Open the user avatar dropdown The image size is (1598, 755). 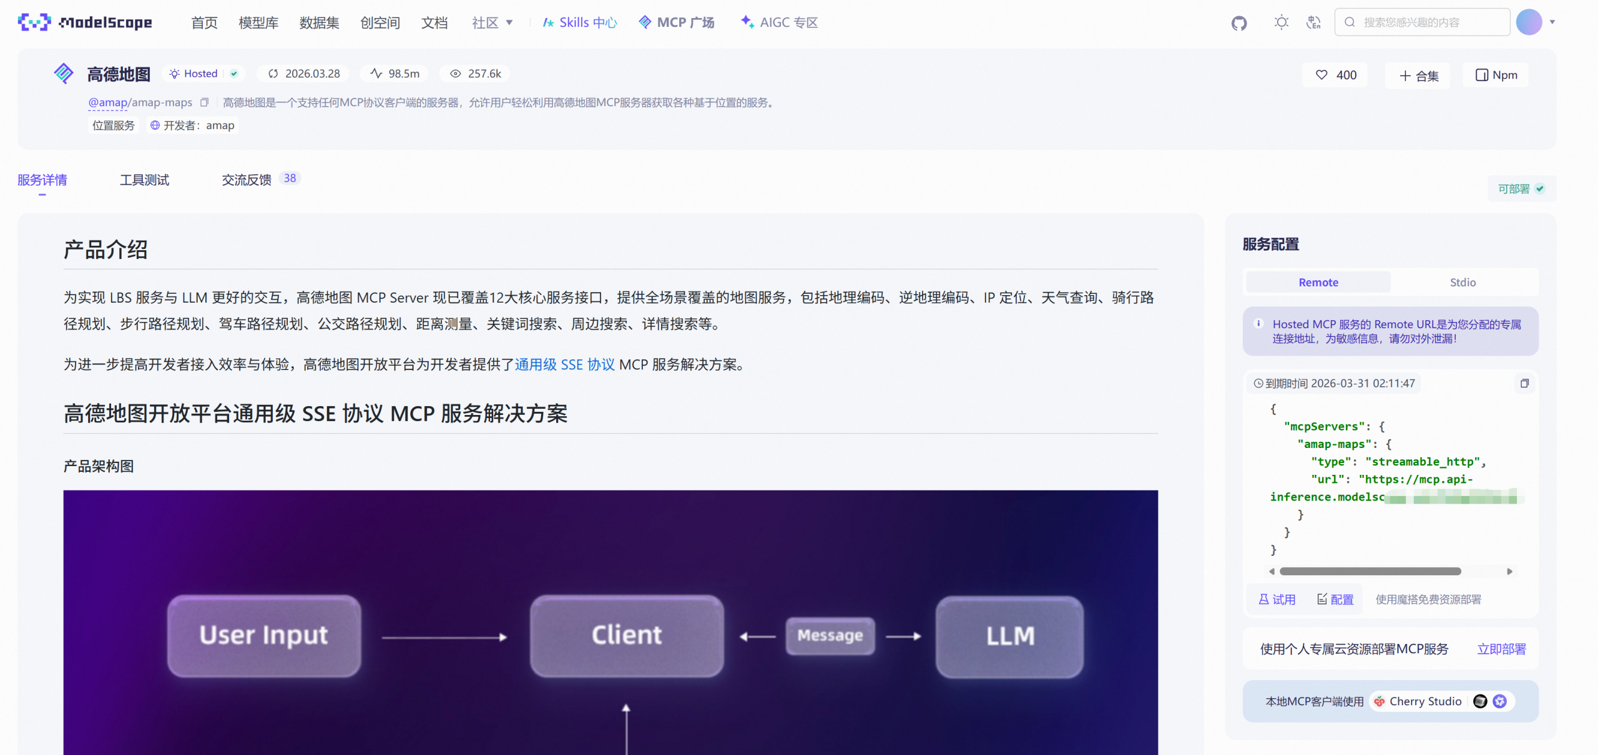pos(1529,22)
